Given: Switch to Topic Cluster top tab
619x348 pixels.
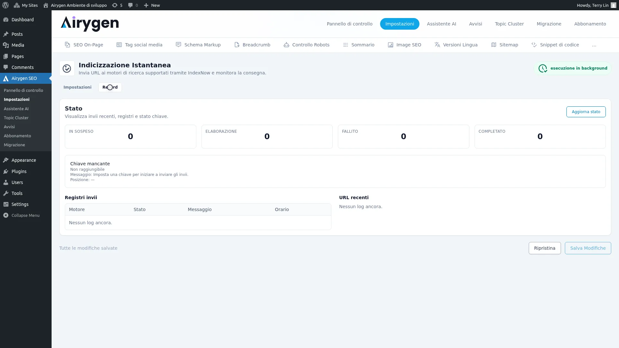Looking at the screenshot, I should click(509, 24).
